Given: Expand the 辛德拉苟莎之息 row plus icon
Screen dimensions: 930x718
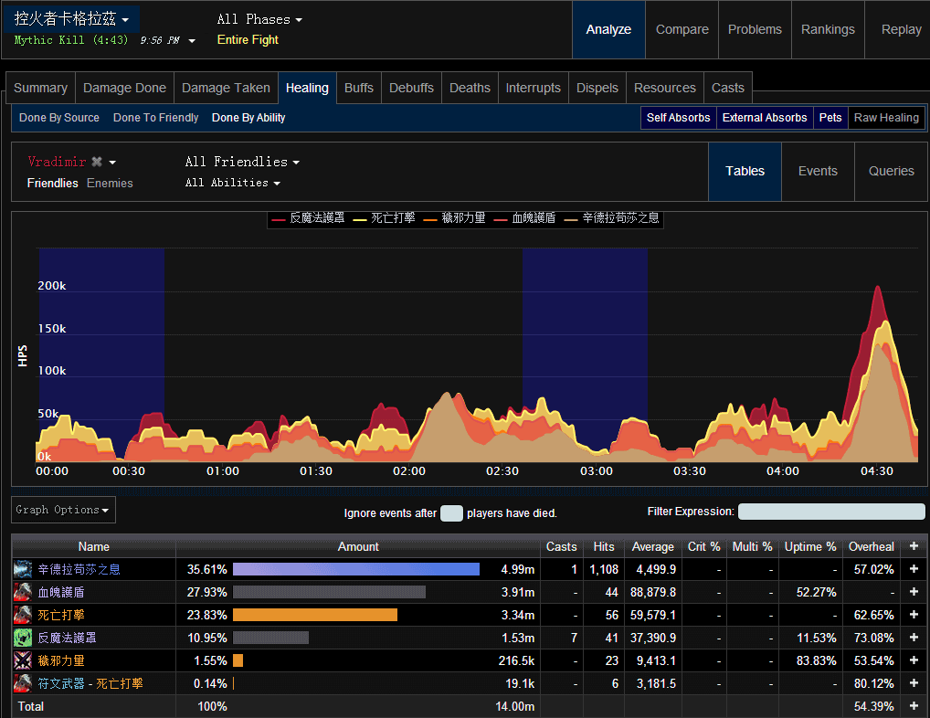Looking at the screenshot, I should (914, 569).
